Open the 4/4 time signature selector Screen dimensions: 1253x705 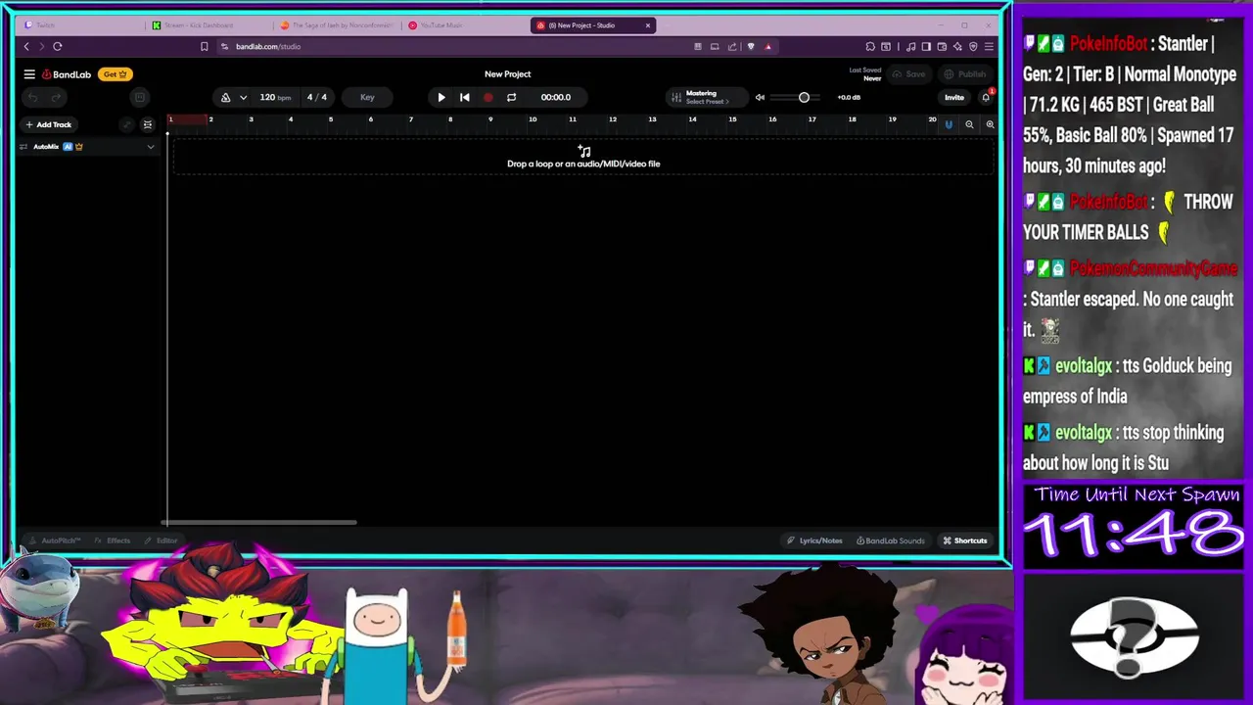(317, 97)
